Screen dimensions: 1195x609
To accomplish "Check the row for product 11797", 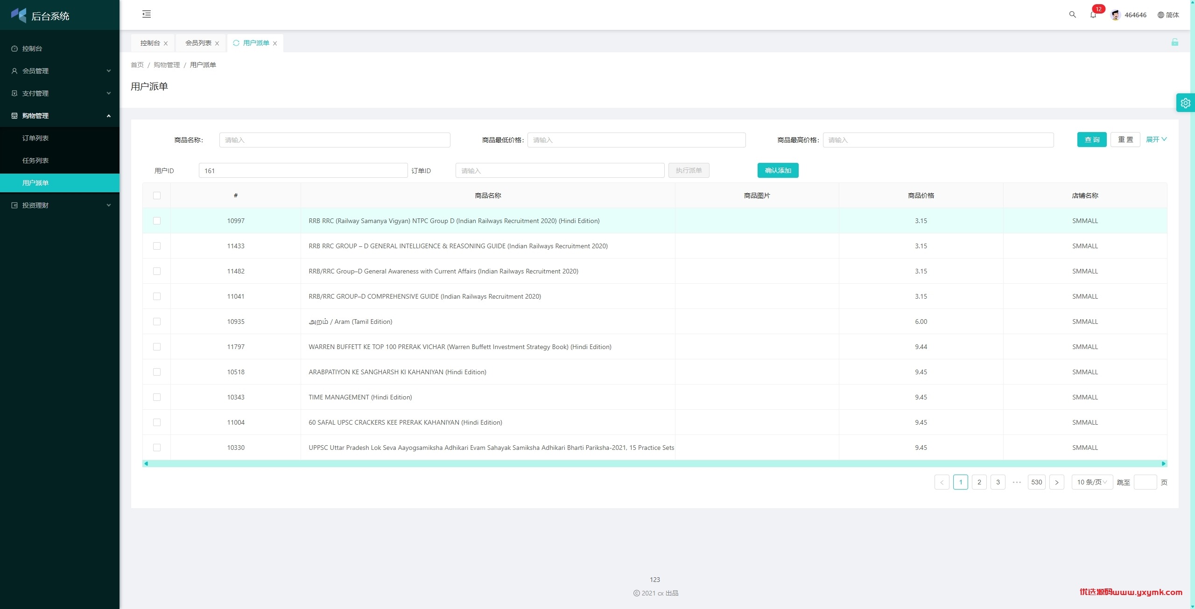I will click(x=157, y=347).
